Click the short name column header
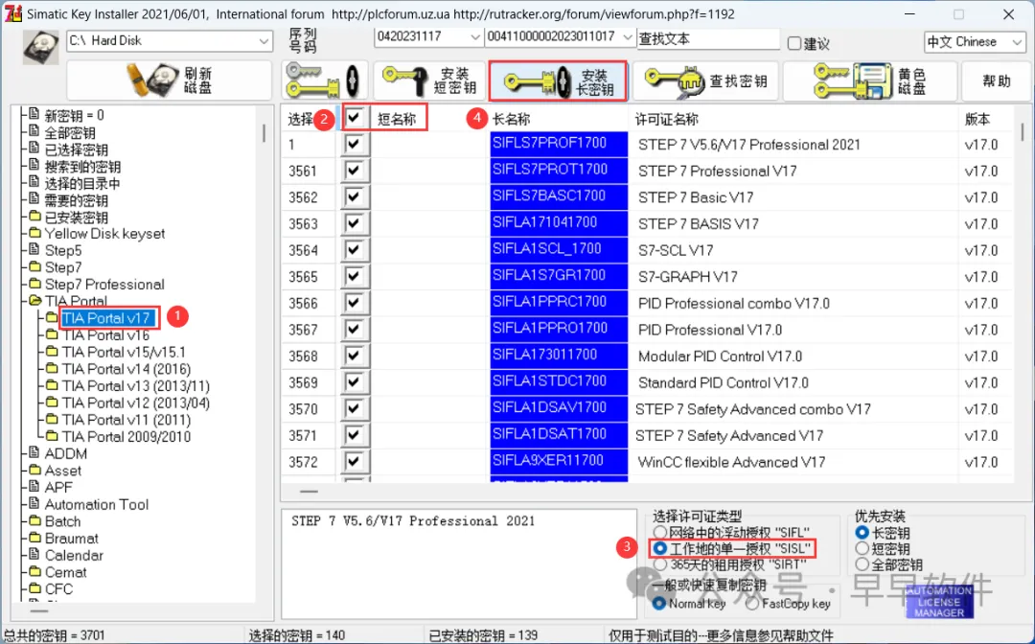1035x644 pixels. pos(397,119)
